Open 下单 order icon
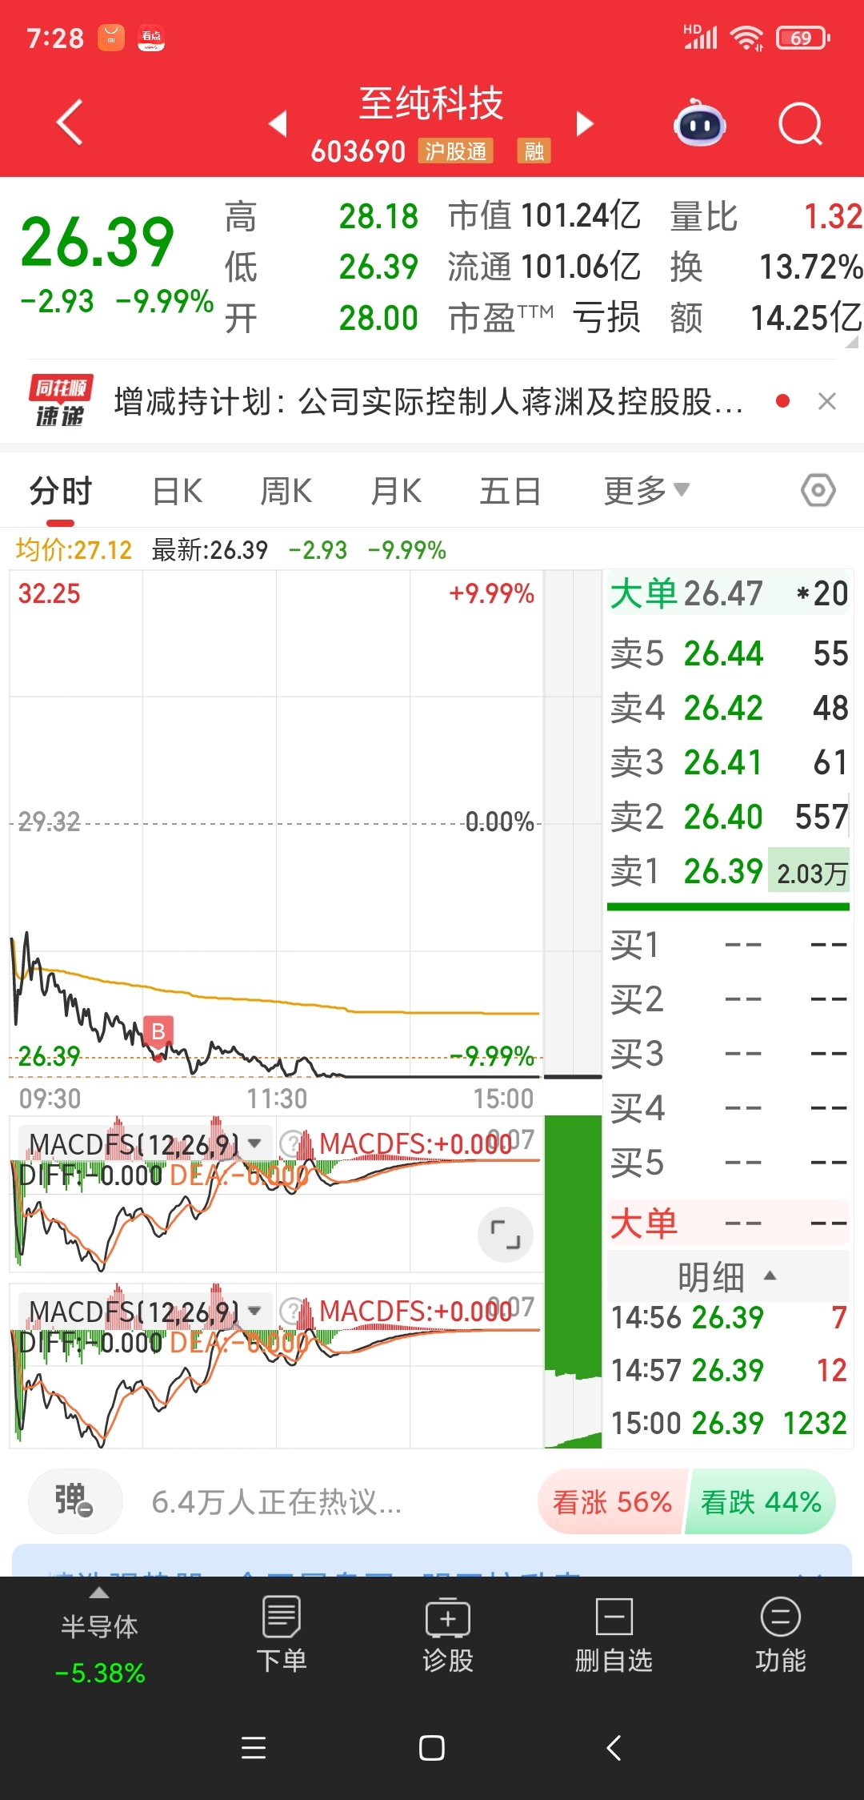 (x=282, y=1634)
